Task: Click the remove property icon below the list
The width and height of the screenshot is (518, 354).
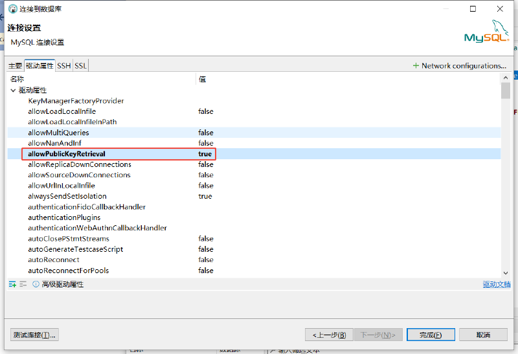Action: pos(23,284)
